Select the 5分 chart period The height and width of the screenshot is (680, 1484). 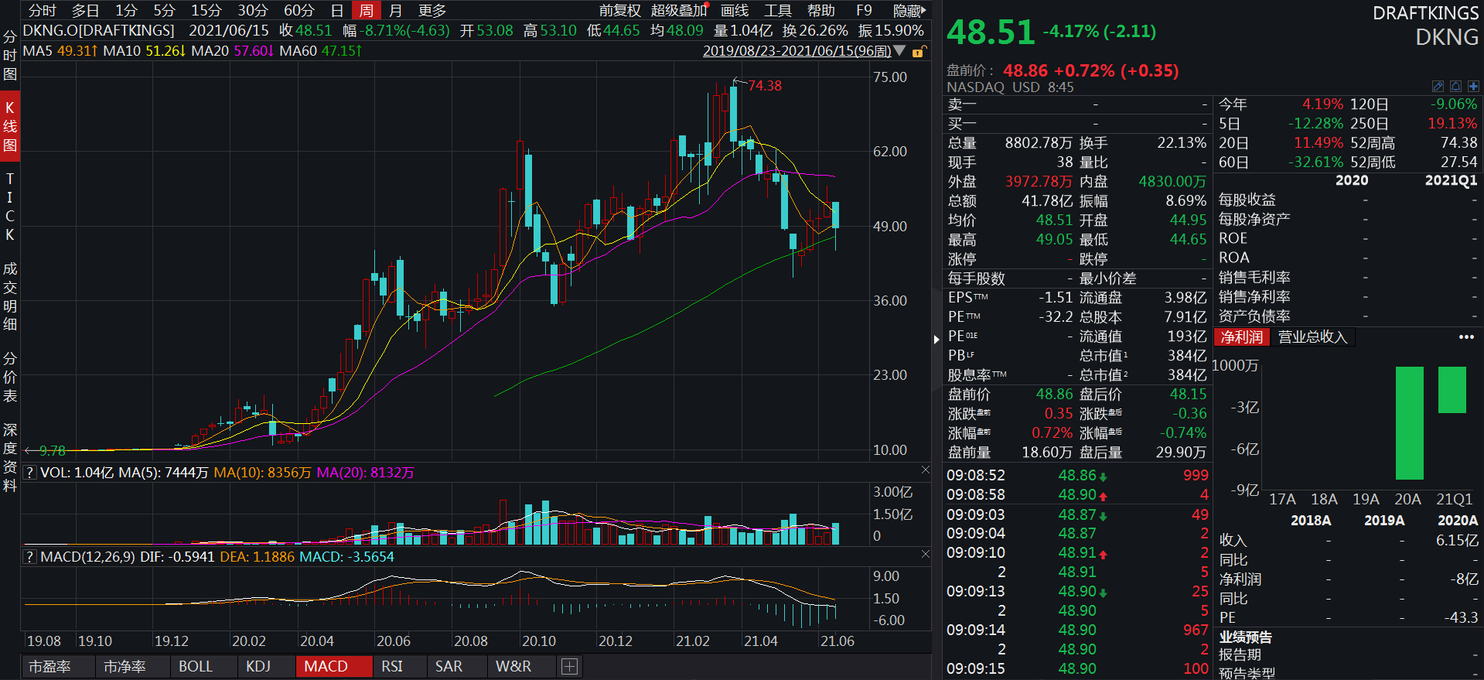[164, 11]
